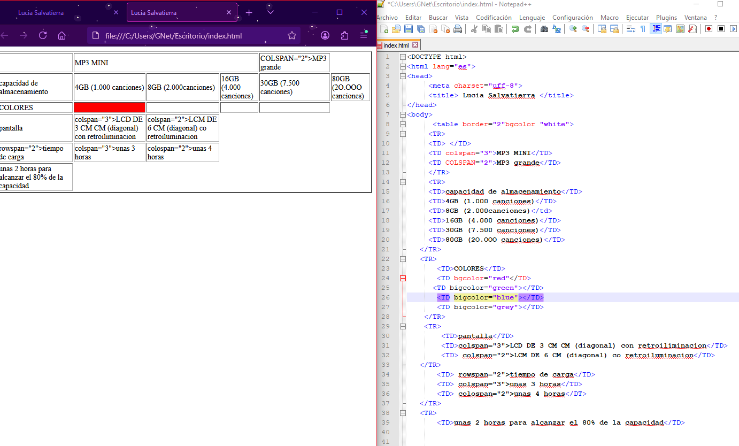The height and width of the screenshot is (446, 739).
Task: Open the list all tabs chevron
Action: coord(271,12)
